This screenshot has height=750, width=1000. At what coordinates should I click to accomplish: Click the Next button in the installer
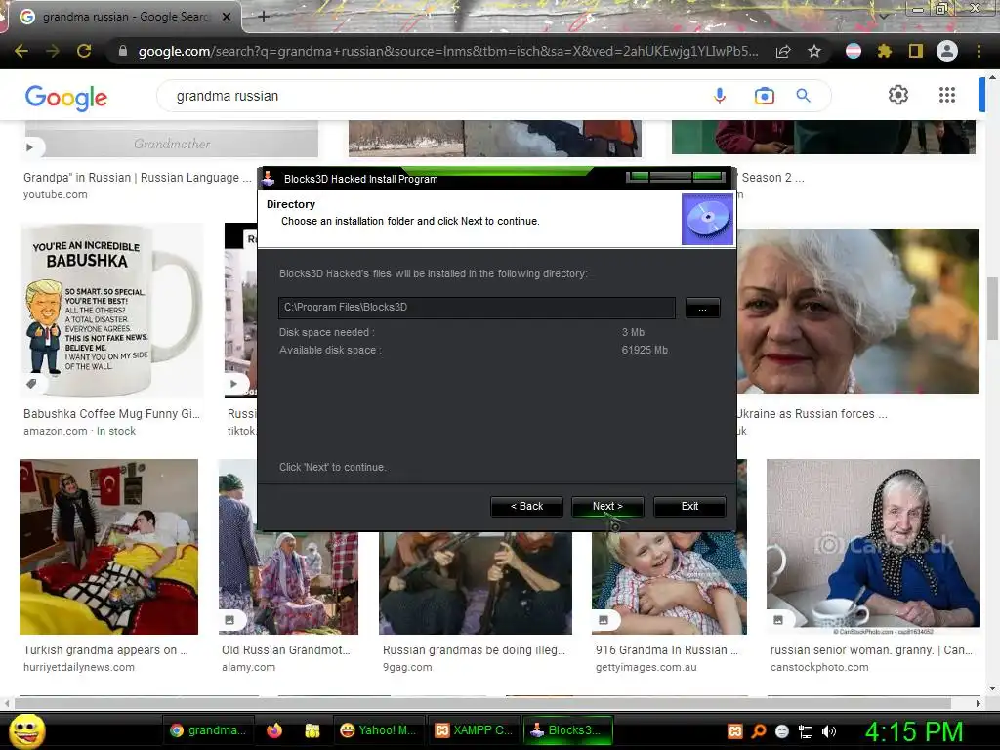[607, 507]
